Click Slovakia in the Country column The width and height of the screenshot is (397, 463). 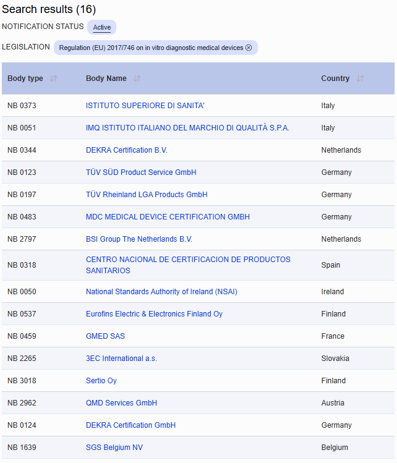pyautogui.click(x=335, y=359)
